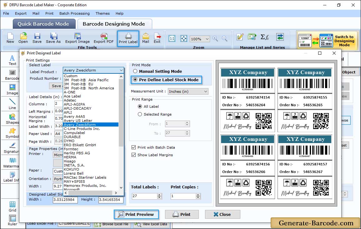The image size is (361, 229).
Task: Open a file with Open icon
Action: (23, 38)
